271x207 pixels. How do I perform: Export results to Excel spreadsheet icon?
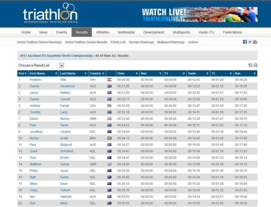[250, 65]
